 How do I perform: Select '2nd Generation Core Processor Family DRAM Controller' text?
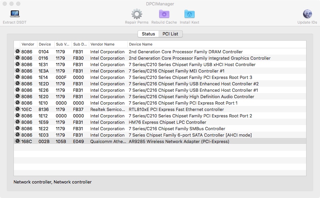pos(186,52)
